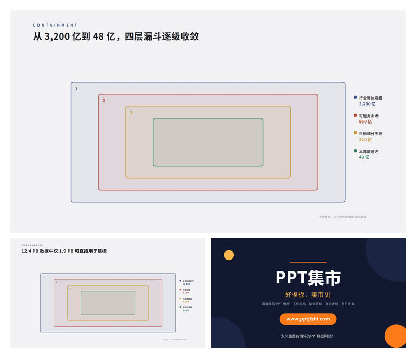Click the number 3 label in yellow rectangle
The image size is (416, 358).
tap(131, 113)
